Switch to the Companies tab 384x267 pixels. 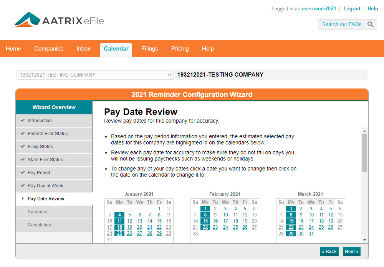click(x=49, y=49)
